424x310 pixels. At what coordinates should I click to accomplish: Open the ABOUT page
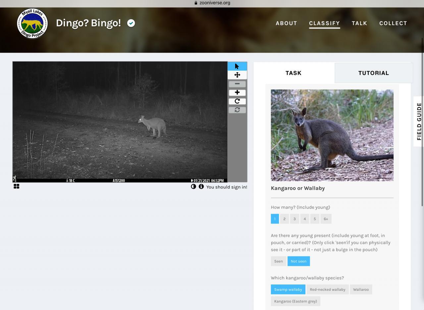click(x=287, y=23)
